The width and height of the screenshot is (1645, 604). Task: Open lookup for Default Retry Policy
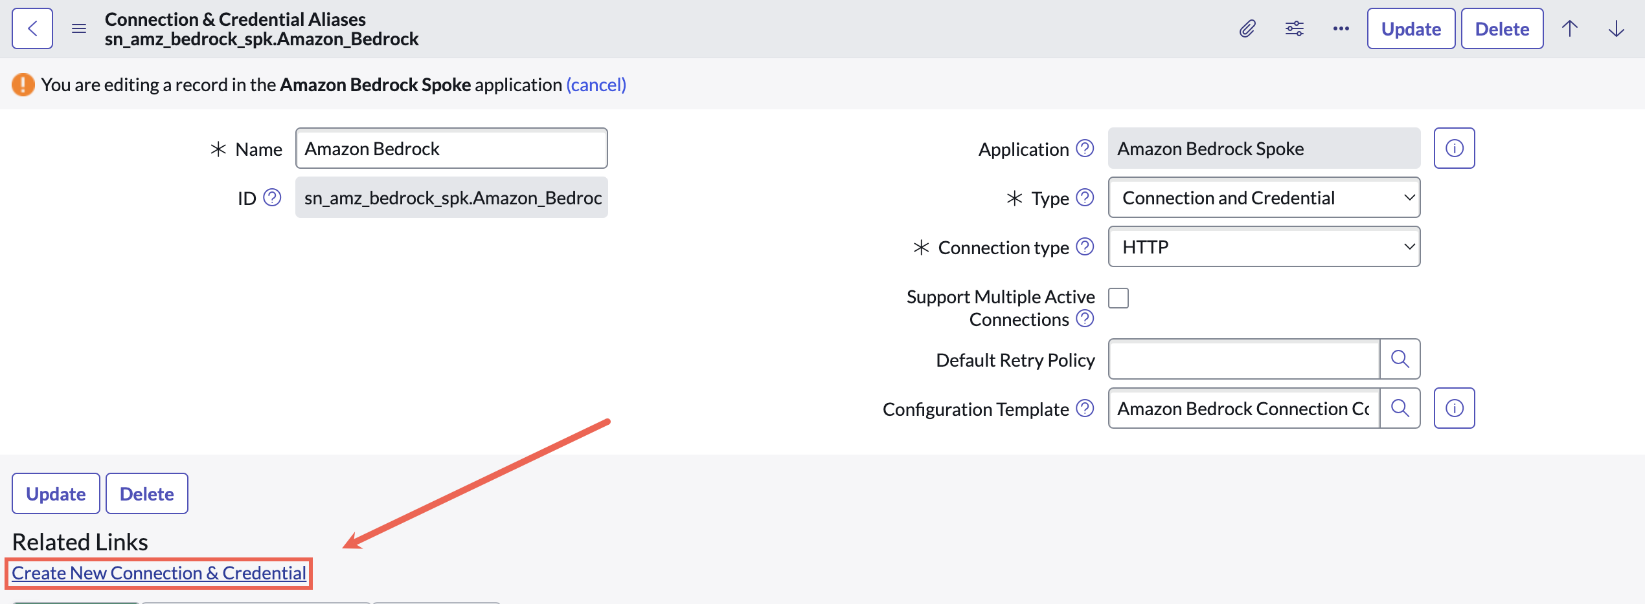coord(1400,359)
